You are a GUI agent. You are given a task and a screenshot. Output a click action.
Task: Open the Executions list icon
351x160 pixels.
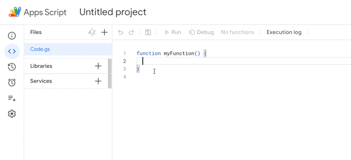(12, 98)
